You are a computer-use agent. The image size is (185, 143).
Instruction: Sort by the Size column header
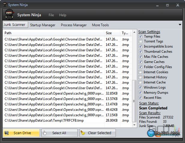click(112, 33)
